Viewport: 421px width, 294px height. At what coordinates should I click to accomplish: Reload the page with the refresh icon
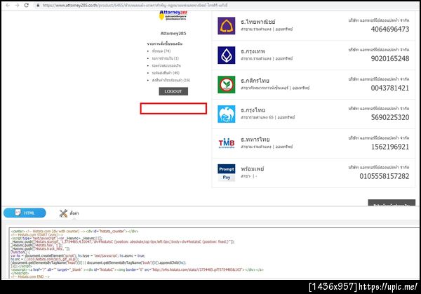(27, 5)
